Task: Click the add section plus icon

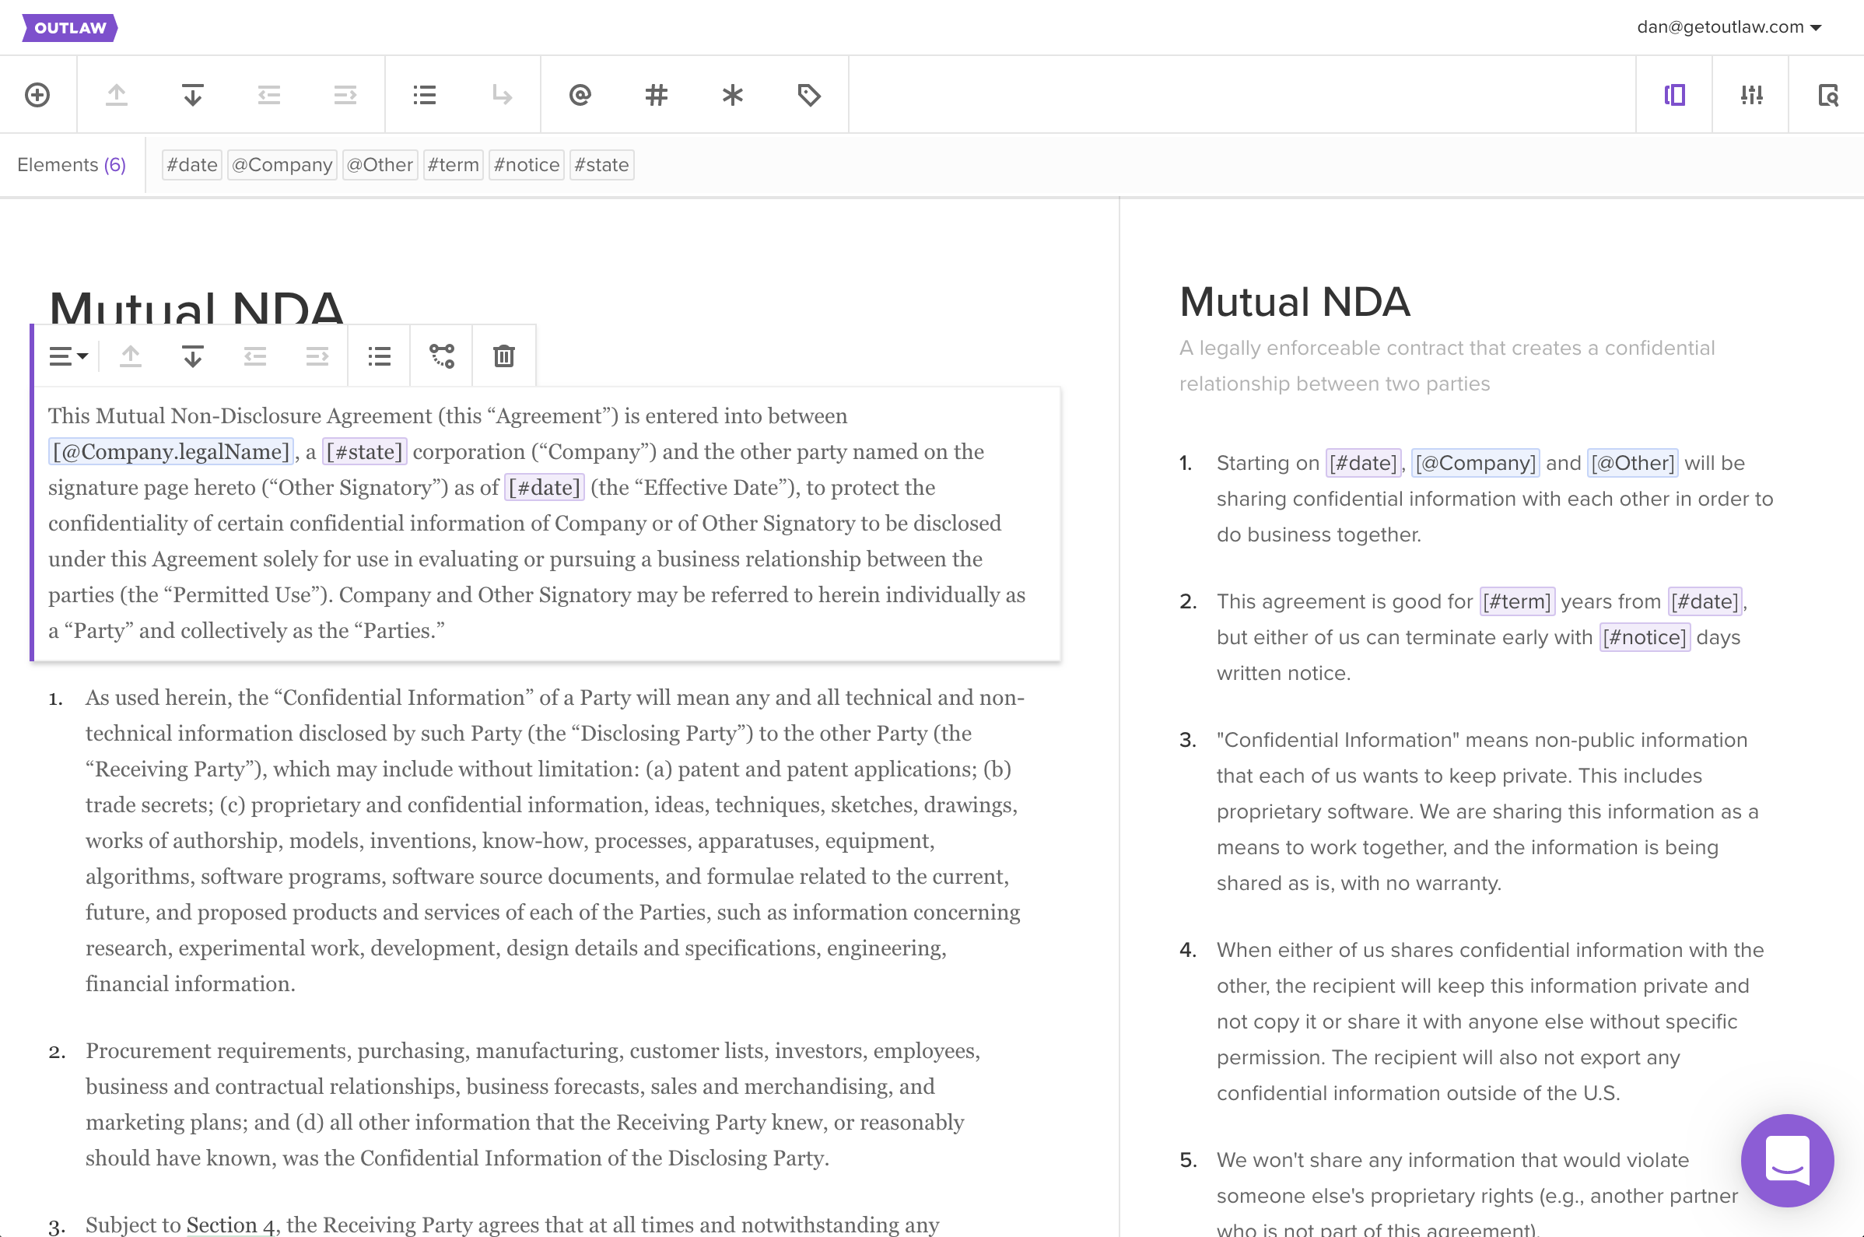Action: point(37,96)
